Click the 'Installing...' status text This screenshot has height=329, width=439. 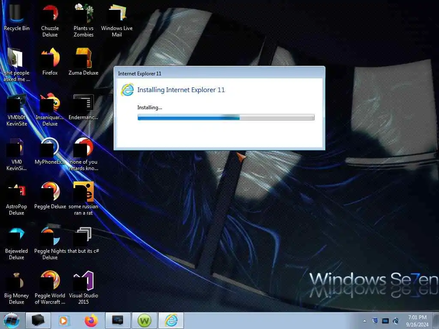tap(150, 108)
